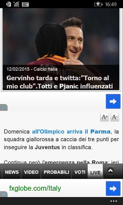Tap the blue arrow beside the upper ad
This screenshot has height=205, width=123.
click(113, 101)
